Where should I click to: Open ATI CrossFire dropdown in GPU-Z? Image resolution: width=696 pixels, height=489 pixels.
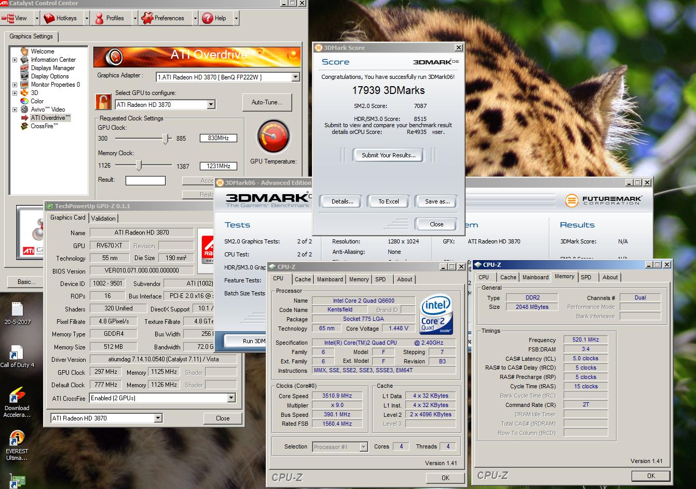231,398
